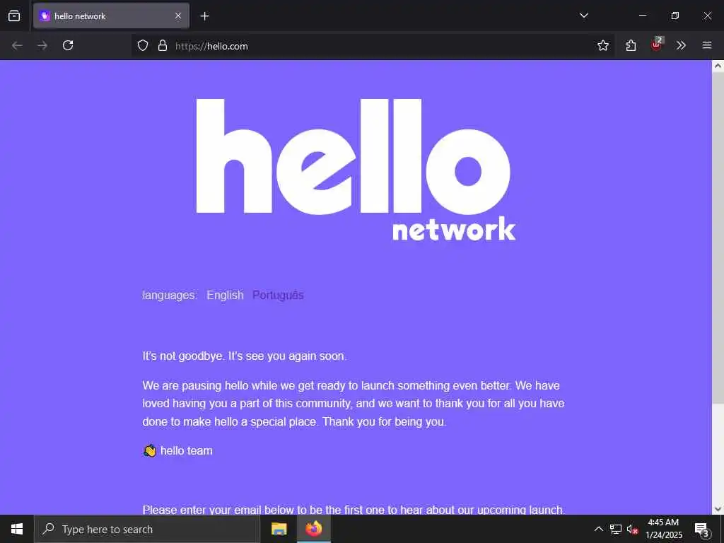Viewport: 724px width, 543px height.
Task: Switch page language to English
Action: [225, 295]
